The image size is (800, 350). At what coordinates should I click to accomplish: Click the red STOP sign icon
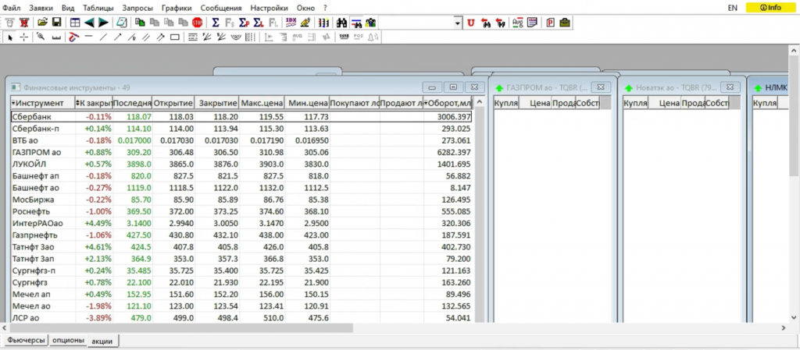pyautogui.click(x=197, y=23)
